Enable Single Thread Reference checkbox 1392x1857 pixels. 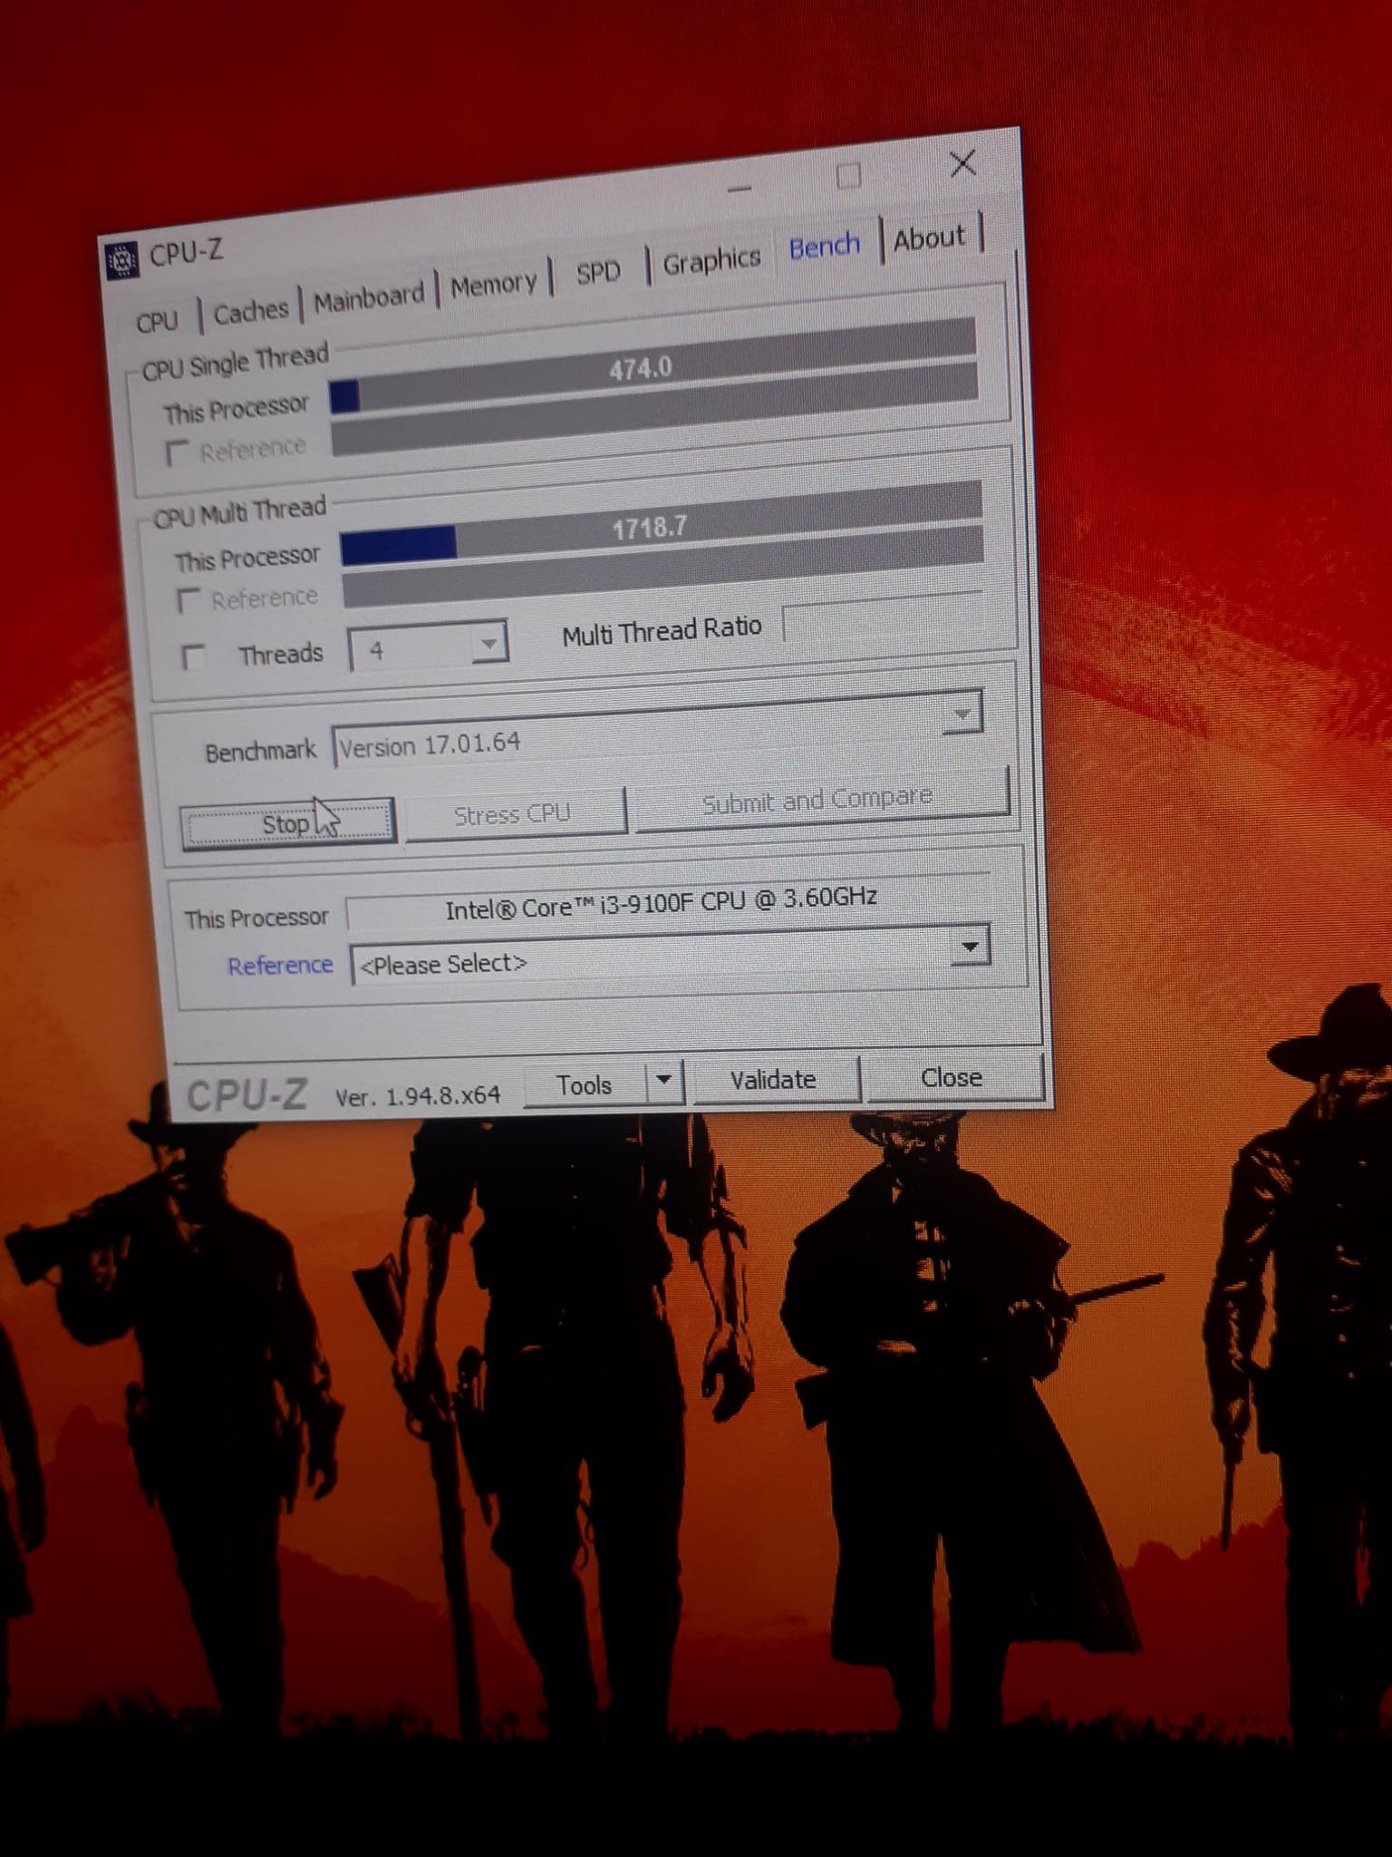tap(178, 453)
